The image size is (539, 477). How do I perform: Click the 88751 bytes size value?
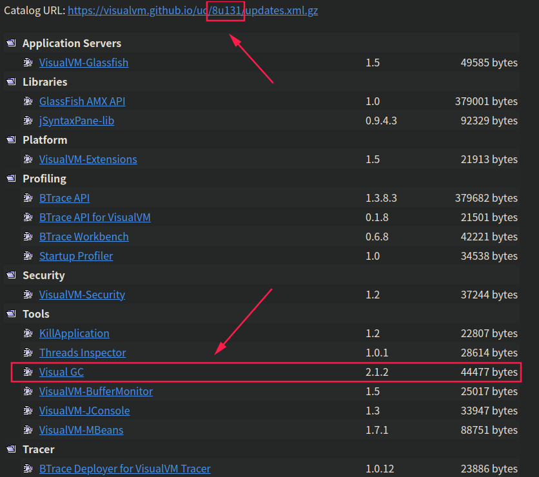(489, 430)
